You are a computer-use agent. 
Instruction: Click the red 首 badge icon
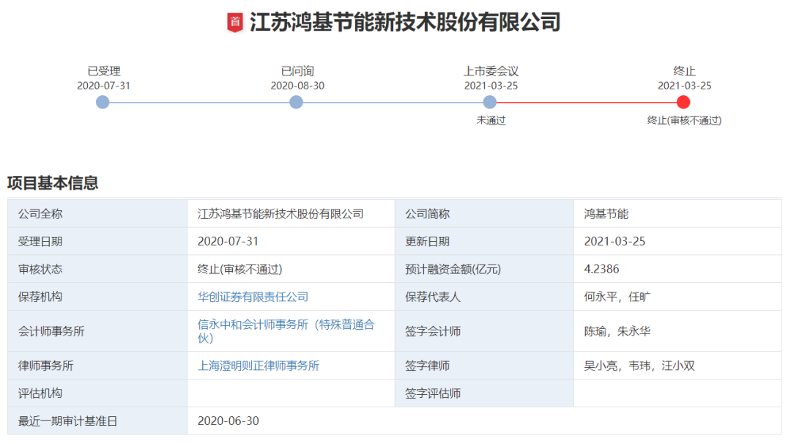pos(236,21)
